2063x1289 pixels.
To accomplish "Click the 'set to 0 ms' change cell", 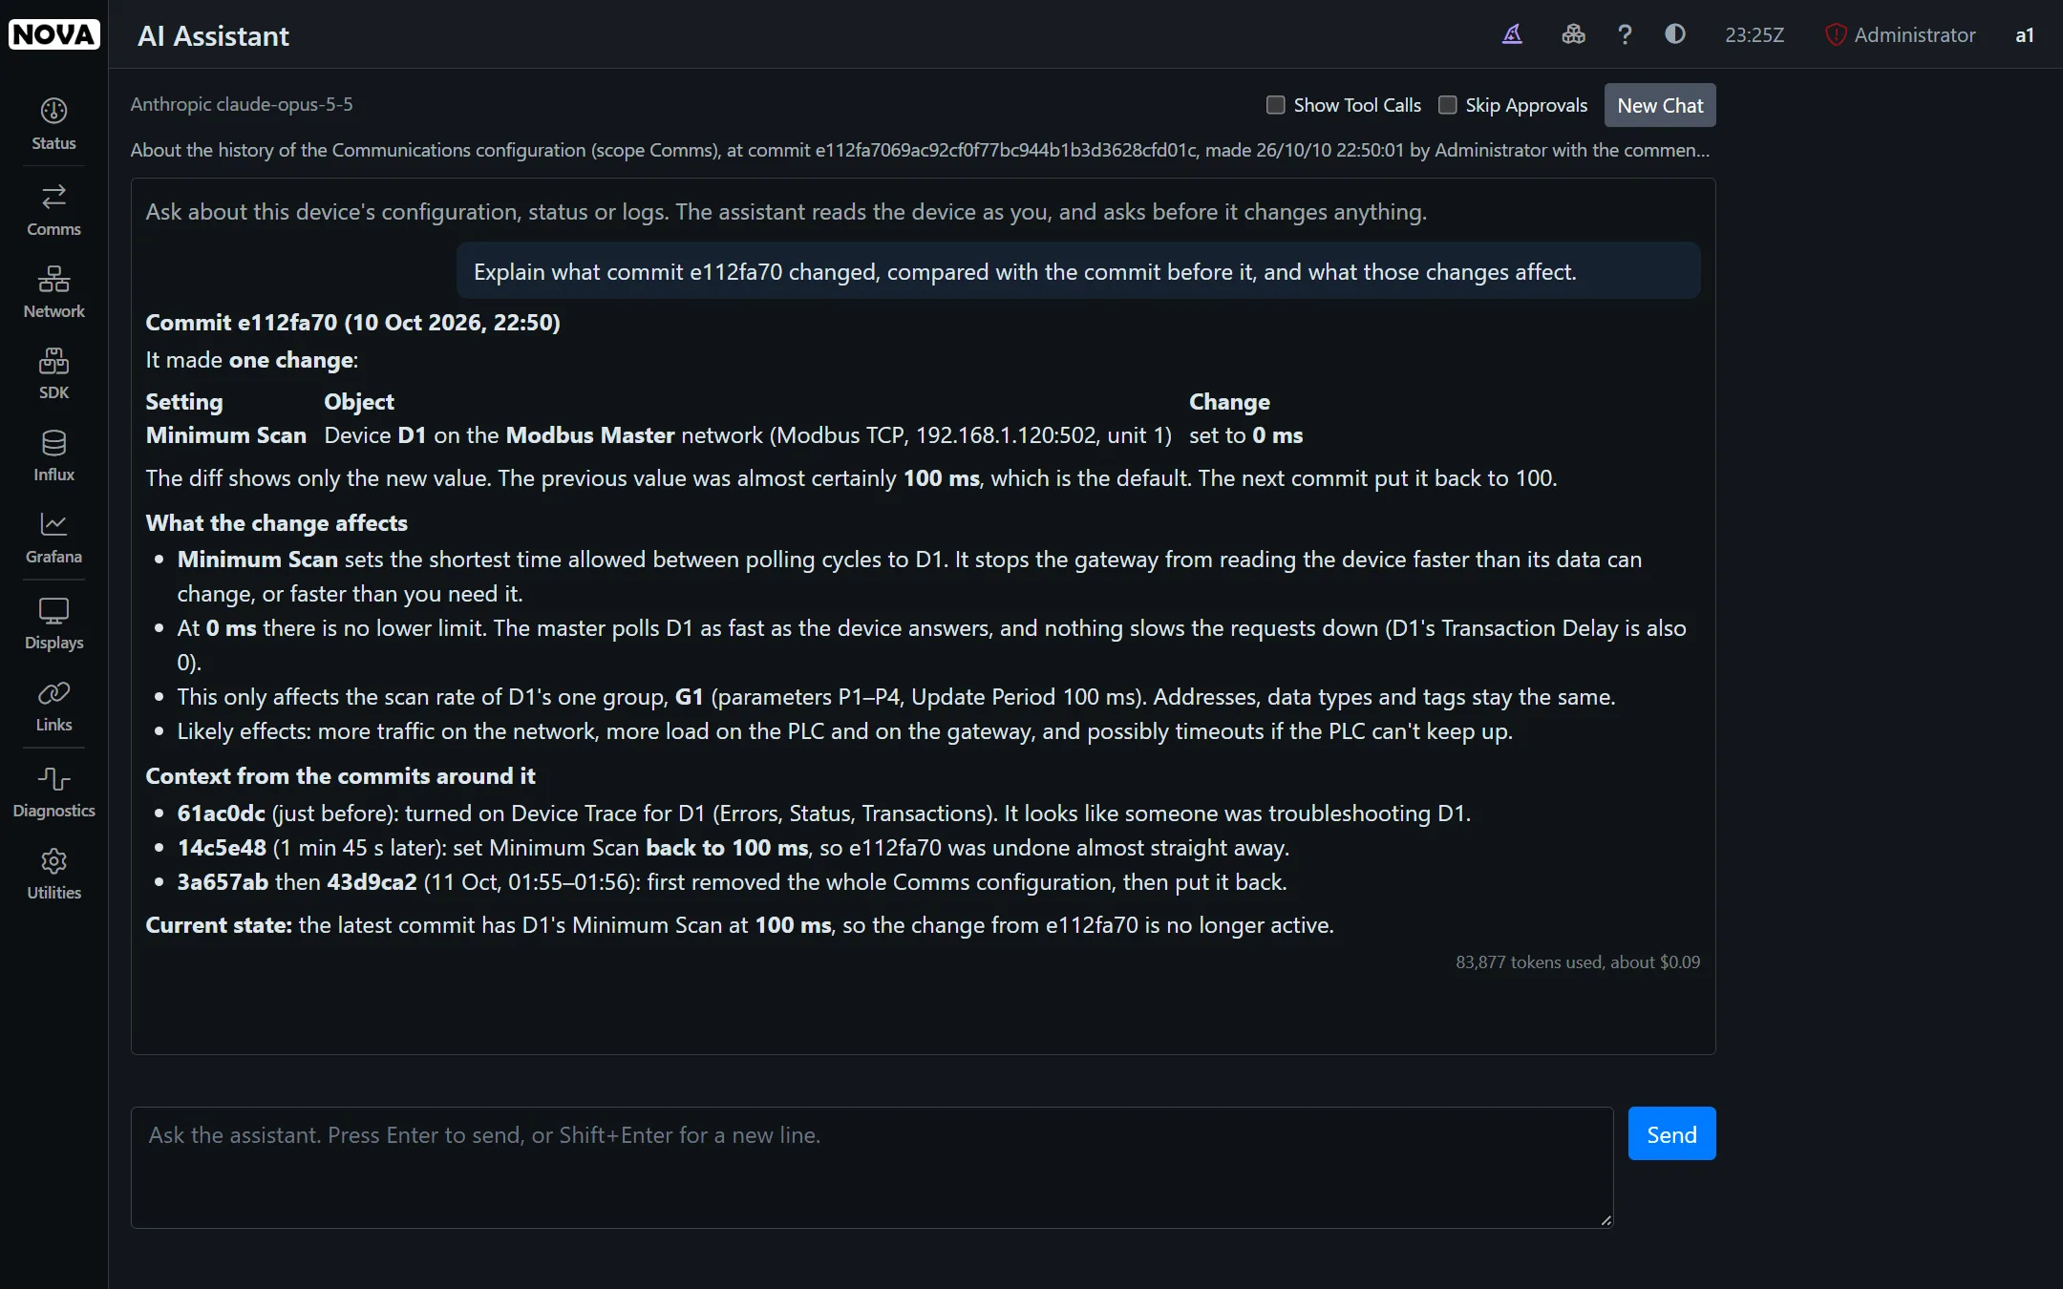I will coord(1245,435).
